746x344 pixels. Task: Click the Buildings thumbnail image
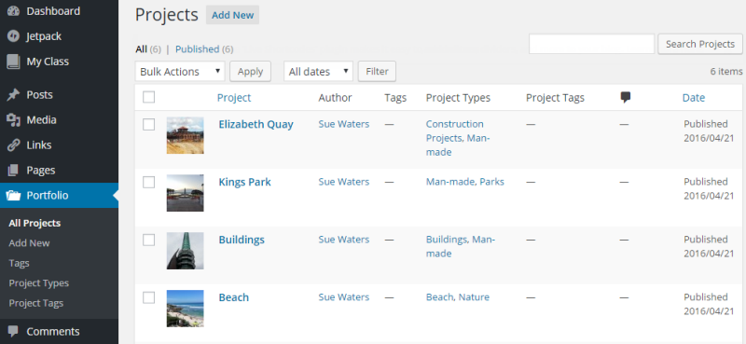click(x=185, y=251)
